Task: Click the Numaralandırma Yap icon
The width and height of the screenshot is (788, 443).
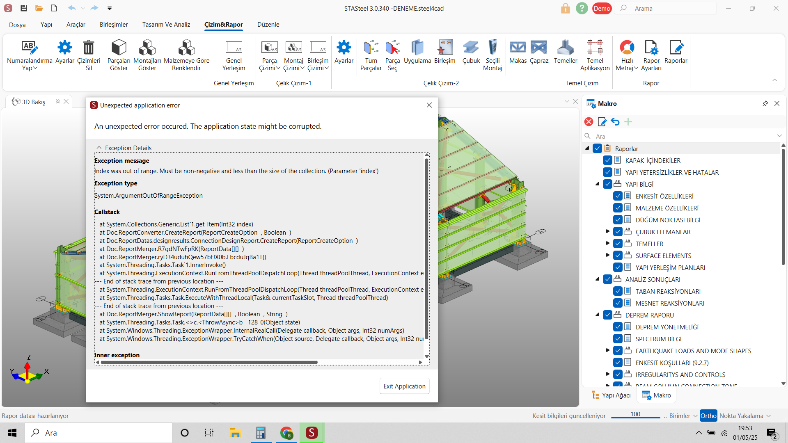Action: (x=30, y=48)
